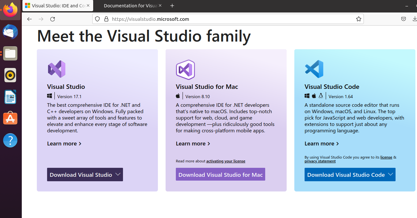Click the Apple icon beside Version 8.10

[178, 96]
